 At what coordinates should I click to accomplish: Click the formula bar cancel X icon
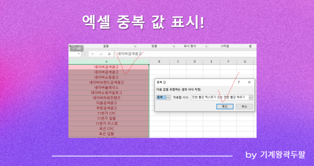point(93,54)
